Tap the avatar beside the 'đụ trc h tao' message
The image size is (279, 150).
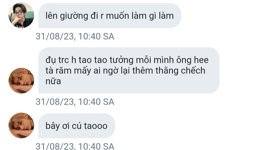(21, 80)
